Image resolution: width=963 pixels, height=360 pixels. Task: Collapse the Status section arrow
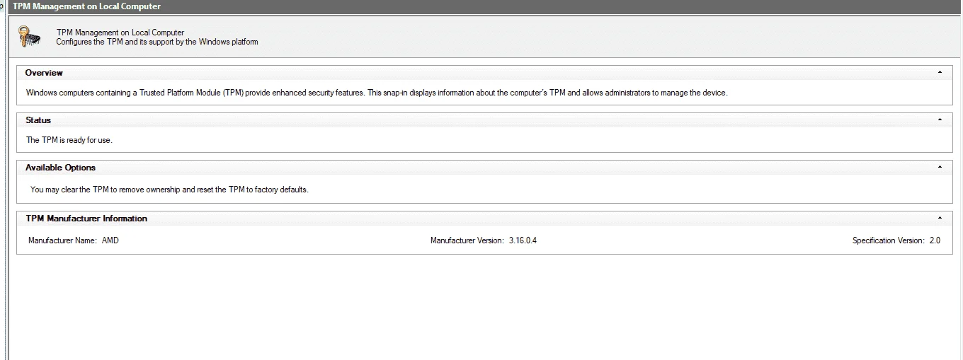(x=940, y=120)
